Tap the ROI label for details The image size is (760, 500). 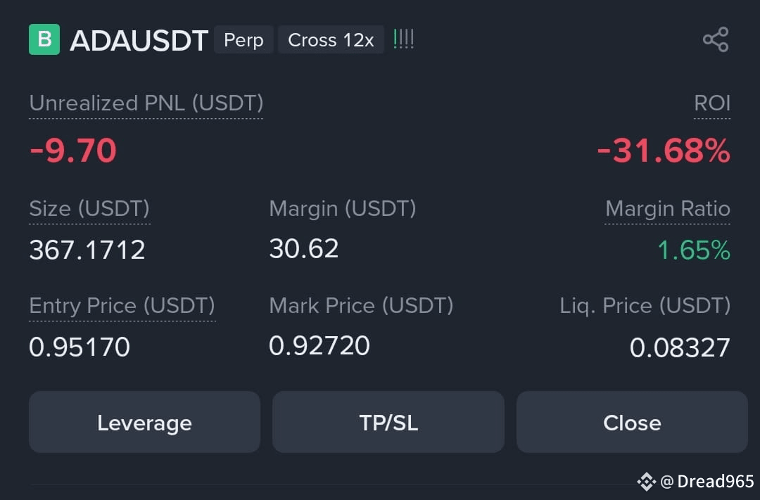tap(712, 103)
